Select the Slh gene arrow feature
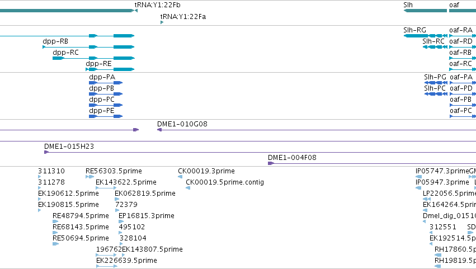The image size is (476, 269). (x=425, y=11)
